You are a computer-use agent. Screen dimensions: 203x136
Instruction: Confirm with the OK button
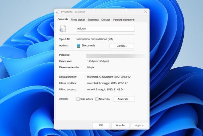coord(101,125)
